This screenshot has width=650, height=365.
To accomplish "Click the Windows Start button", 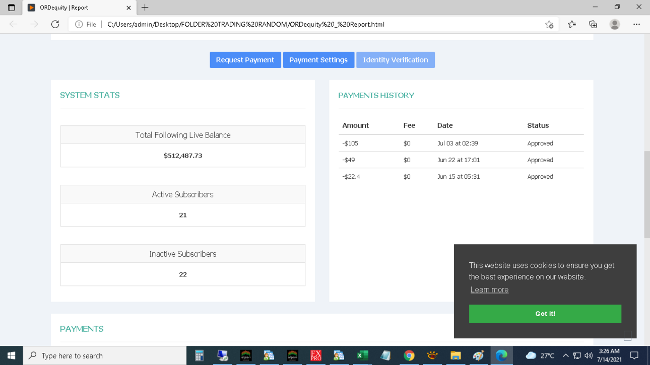I will click(x=11, y=355).
